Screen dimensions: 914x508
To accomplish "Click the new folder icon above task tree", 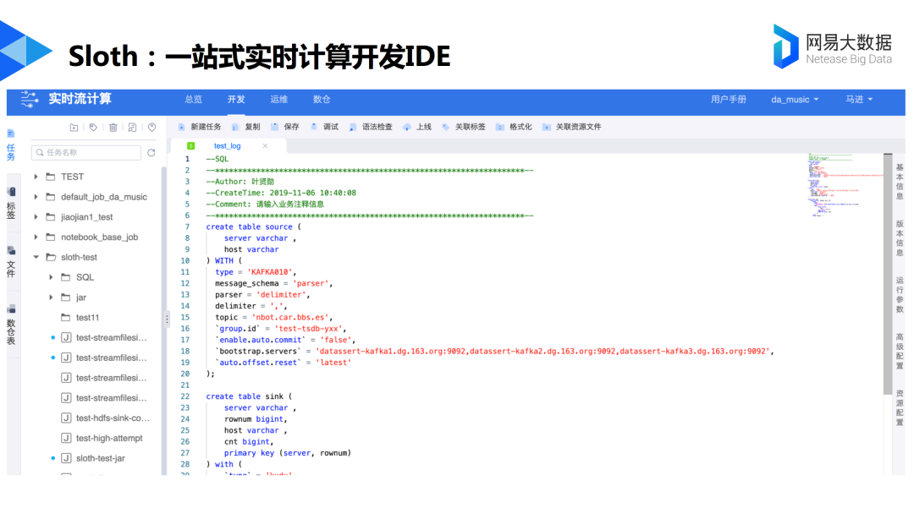I will pyautogui.click(x=74, y=128).
